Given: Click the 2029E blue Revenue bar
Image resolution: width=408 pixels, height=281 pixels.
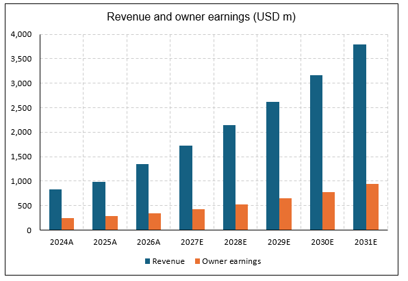Looking at the screenshot, I should tap(272, 166).
